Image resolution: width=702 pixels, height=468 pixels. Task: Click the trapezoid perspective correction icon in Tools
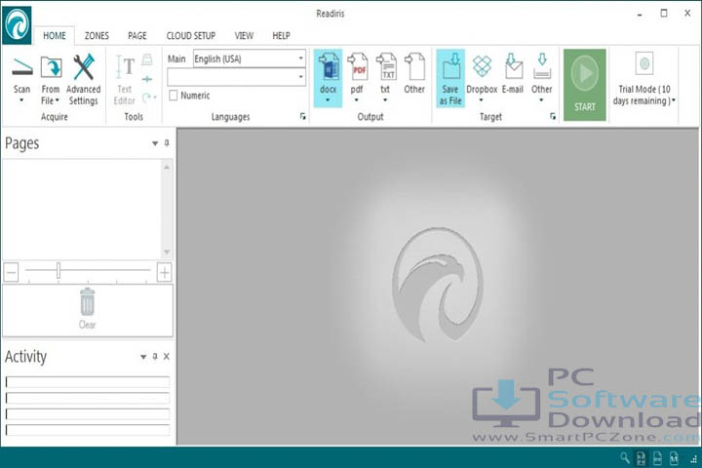[x=147, y=59]
